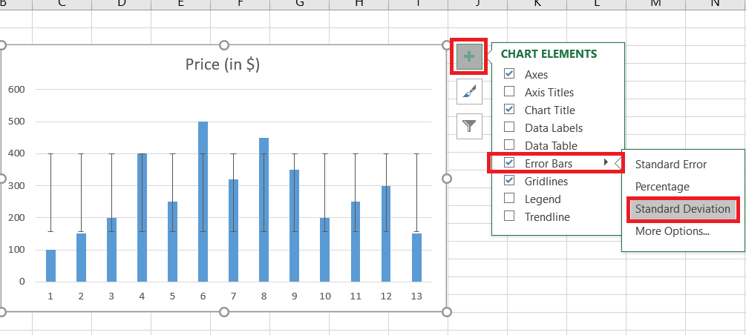Click the bar for category 1
Viewport: 746px width, 335px height.
50,265
